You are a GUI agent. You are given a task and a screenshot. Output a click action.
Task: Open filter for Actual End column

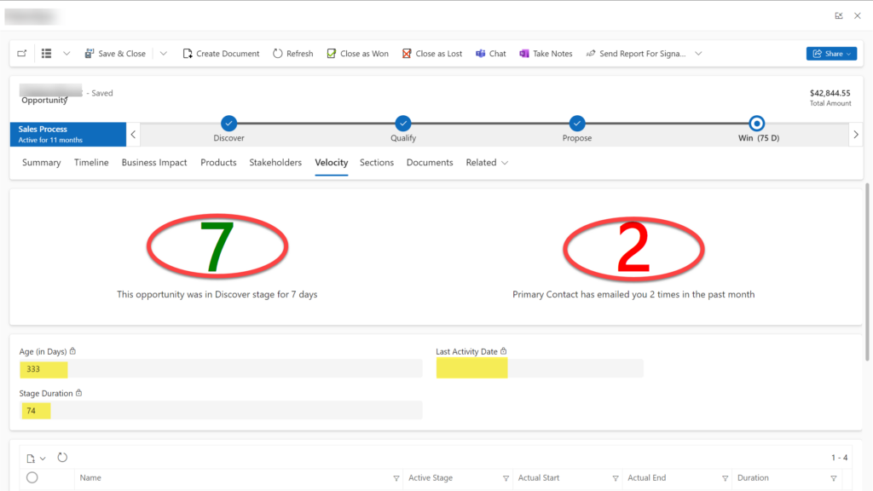tap(725, 478)
